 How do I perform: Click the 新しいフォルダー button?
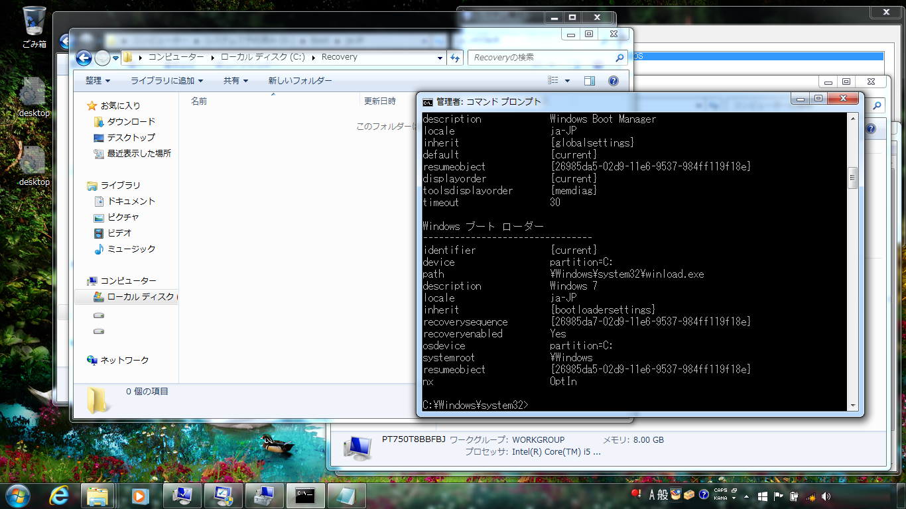click(300, 81)
